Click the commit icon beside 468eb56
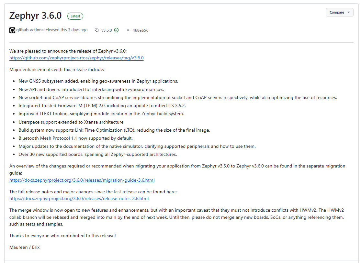The image size is (361, 263). 128,30
